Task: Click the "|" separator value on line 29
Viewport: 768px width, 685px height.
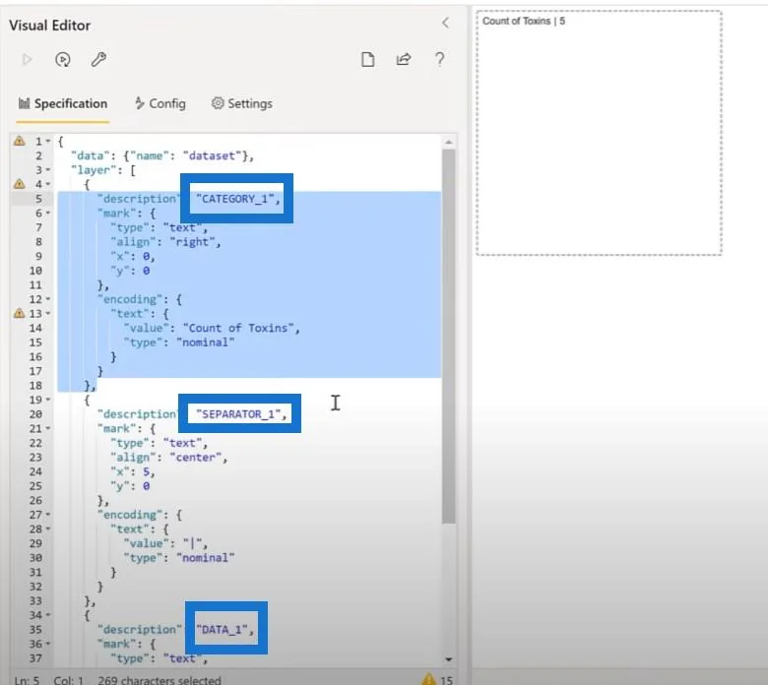Action: [x=192, y=543]
